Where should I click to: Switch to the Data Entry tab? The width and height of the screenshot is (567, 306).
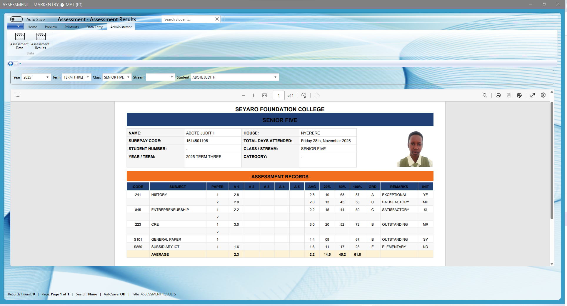[x=94, y=27]
